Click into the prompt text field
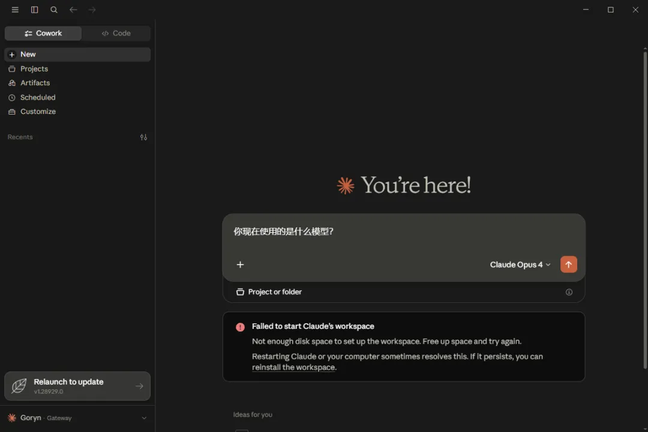Viewport: 648px width, 432px height. (403, 232)
